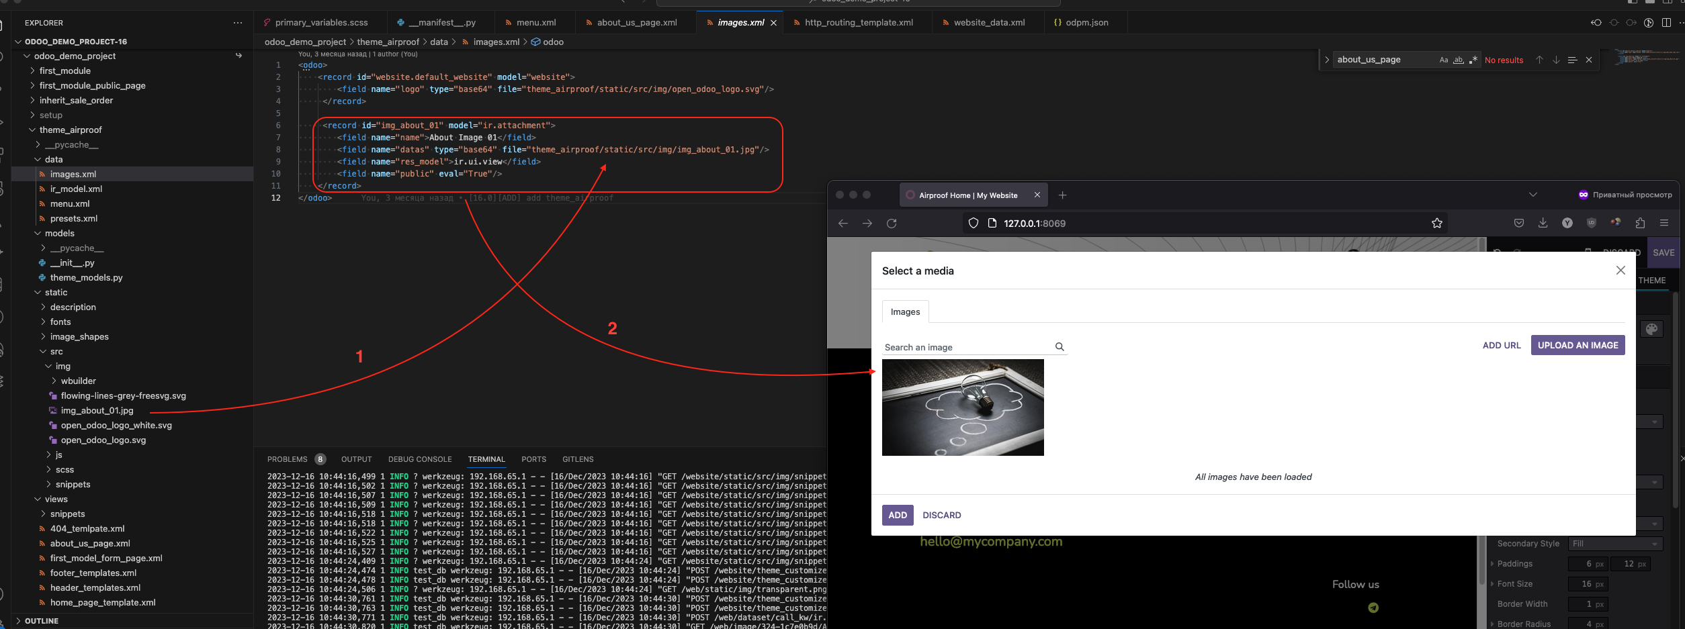Go to next match arrow in find widget
Viewport: 1685px width, 629px height.
click(1556, 60)
